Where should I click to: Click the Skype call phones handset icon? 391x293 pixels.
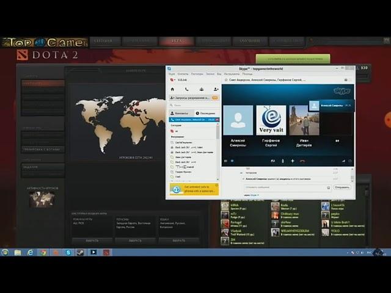(x=186, y=89)
